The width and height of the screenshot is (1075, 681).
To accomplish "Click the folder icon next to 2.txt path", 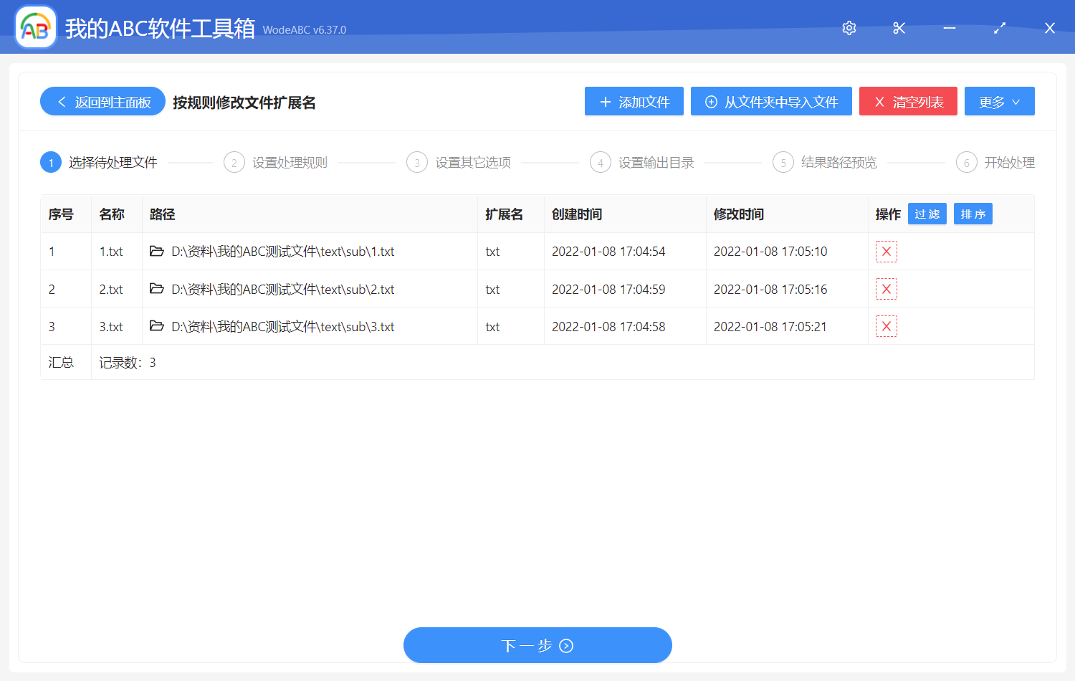I will click(x=157, y=289).
